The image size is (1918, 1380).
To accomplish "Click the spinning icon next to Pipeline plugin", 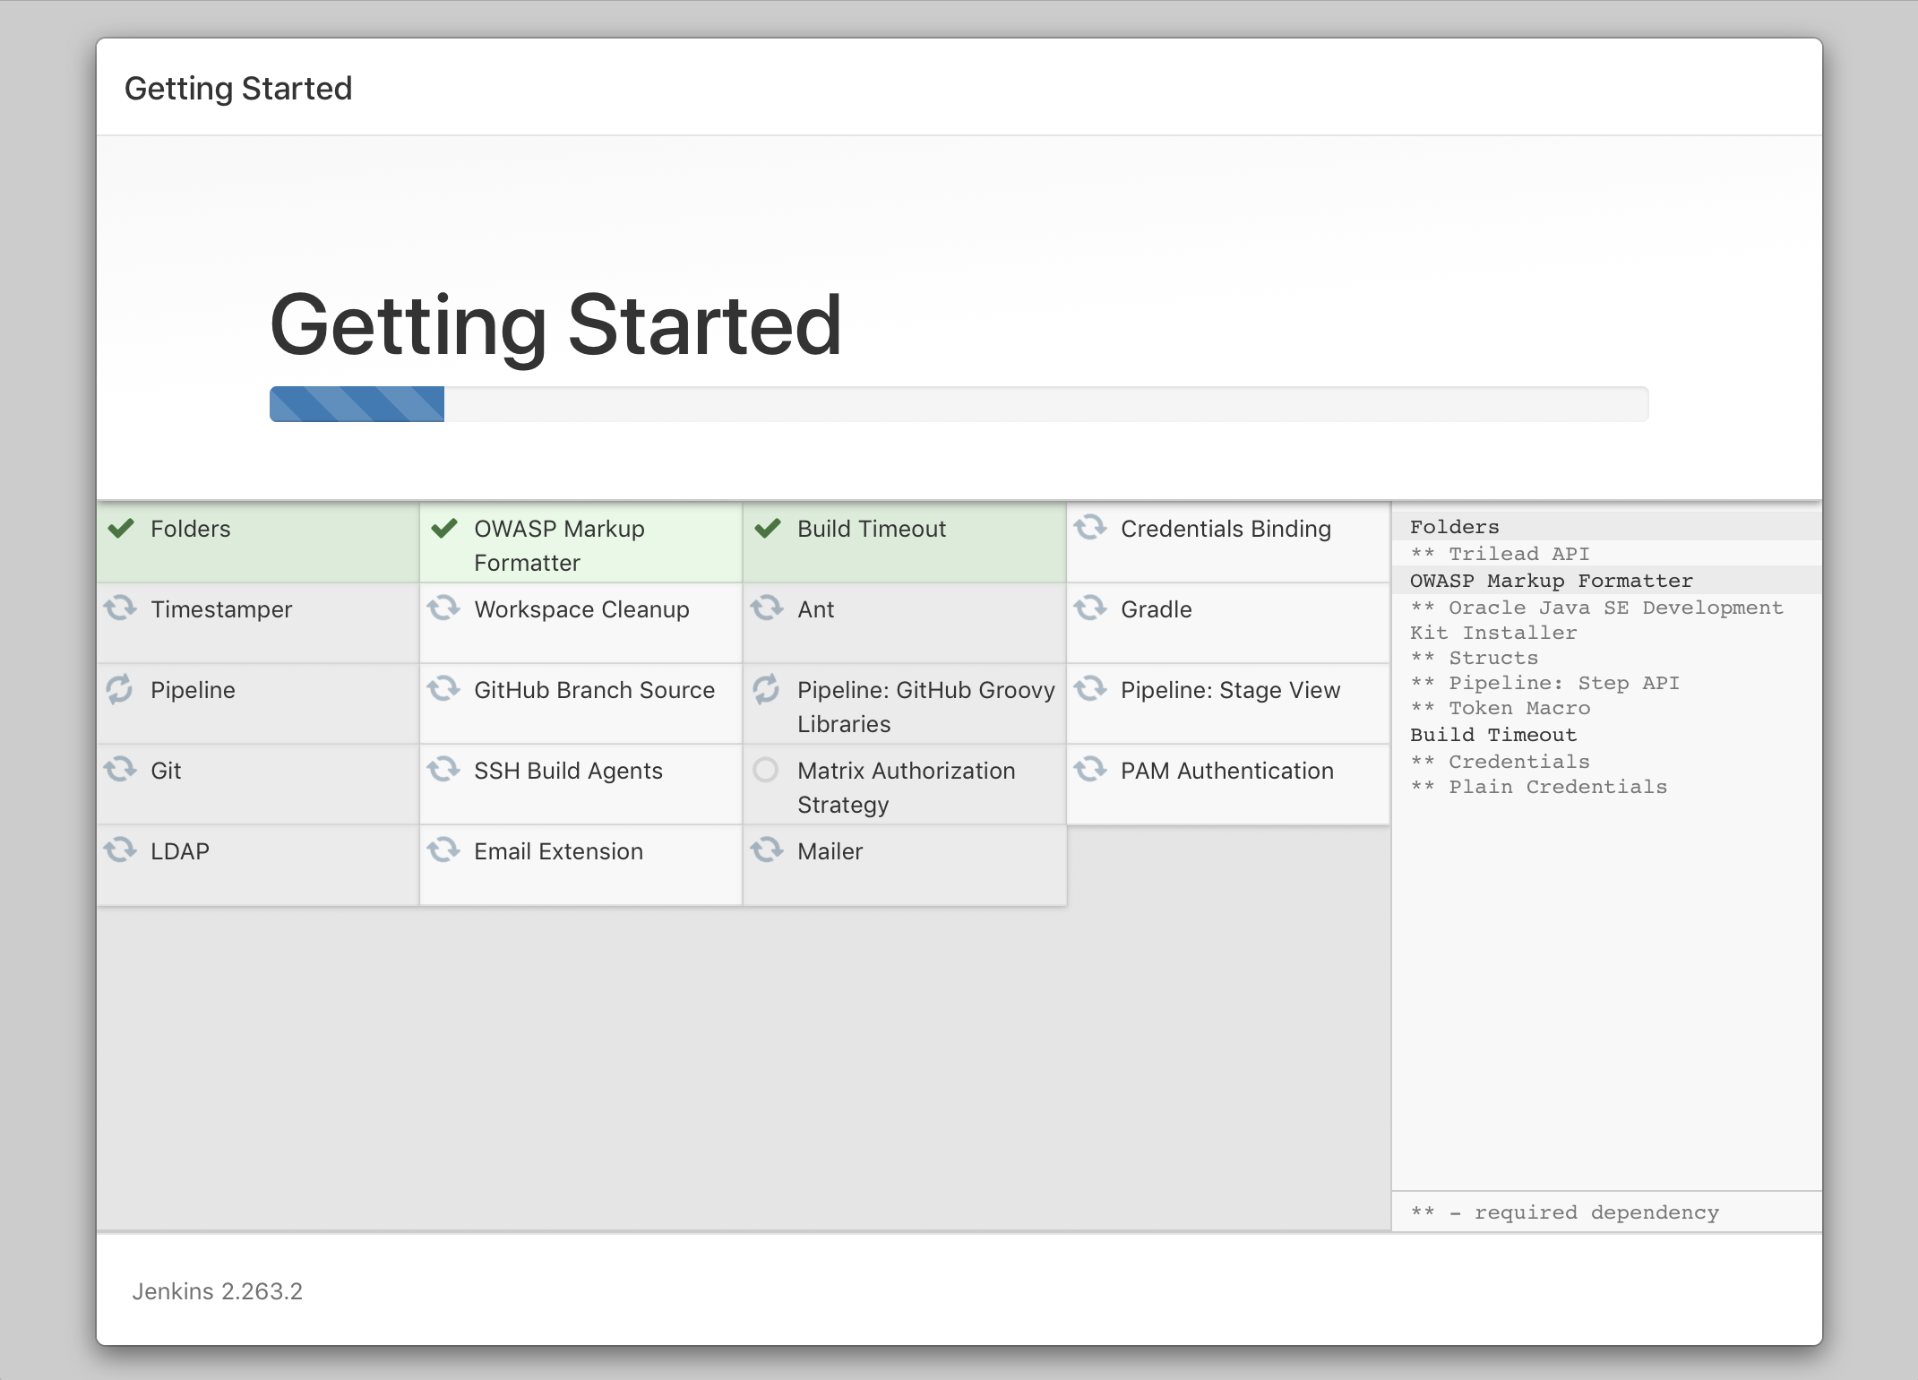I will click(120, 688).
